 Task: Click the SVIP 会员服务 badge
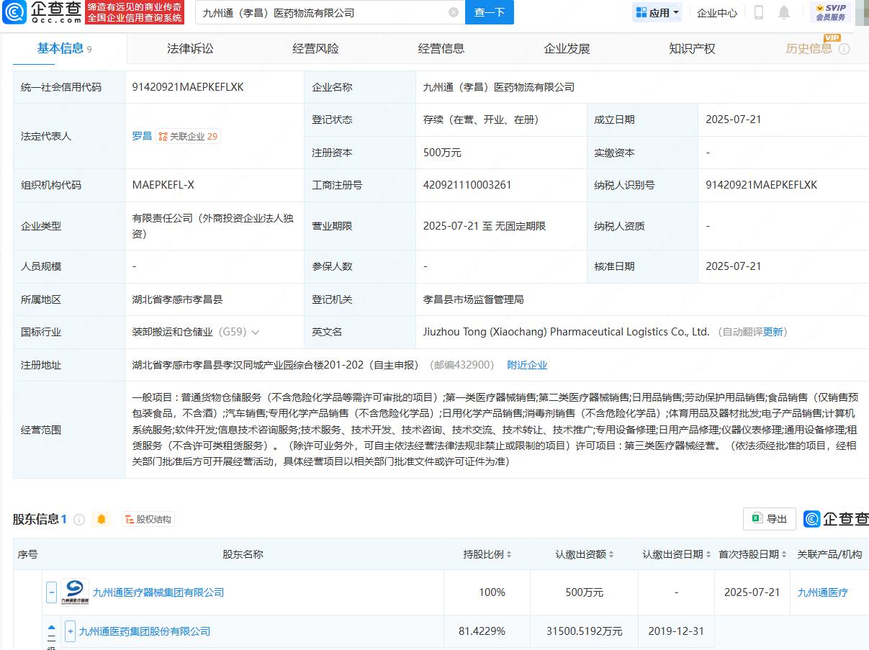pyautogui.click(x=830, y=12)
